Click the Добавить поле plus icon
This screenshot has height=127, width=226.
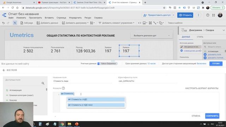coord(205,55)
